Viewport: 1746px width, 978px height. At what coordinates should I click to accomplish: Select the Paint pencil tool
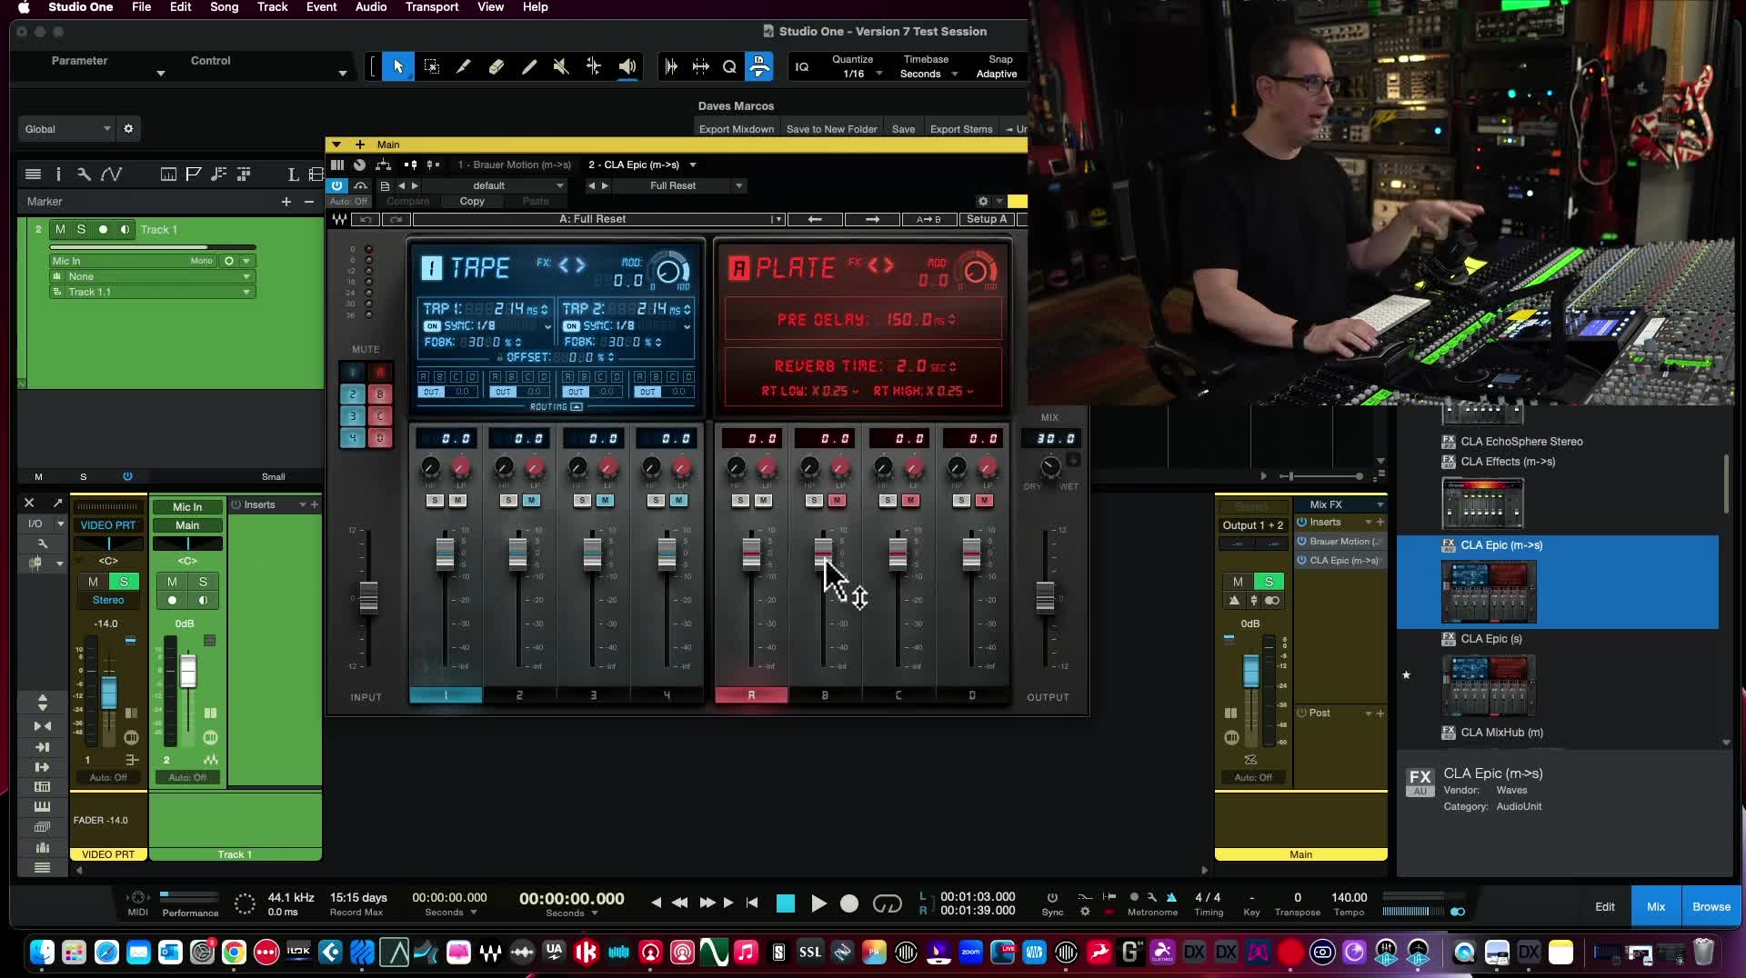(529, 66)
